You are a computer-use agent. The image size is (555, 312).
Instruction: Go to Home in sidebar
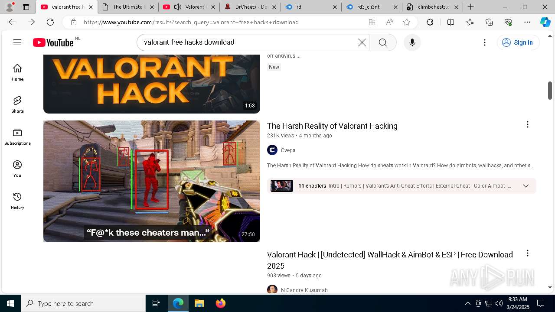click(17, 72)
